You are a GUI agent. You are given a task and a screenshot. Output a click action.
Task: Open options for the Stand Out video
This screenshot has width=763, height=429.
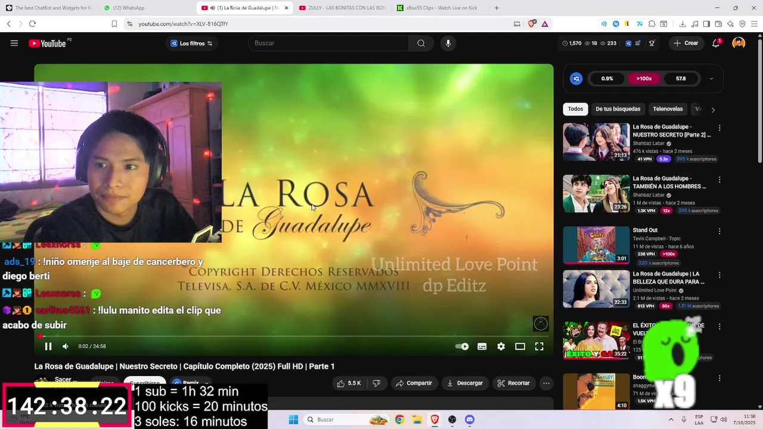click(719, 231)
